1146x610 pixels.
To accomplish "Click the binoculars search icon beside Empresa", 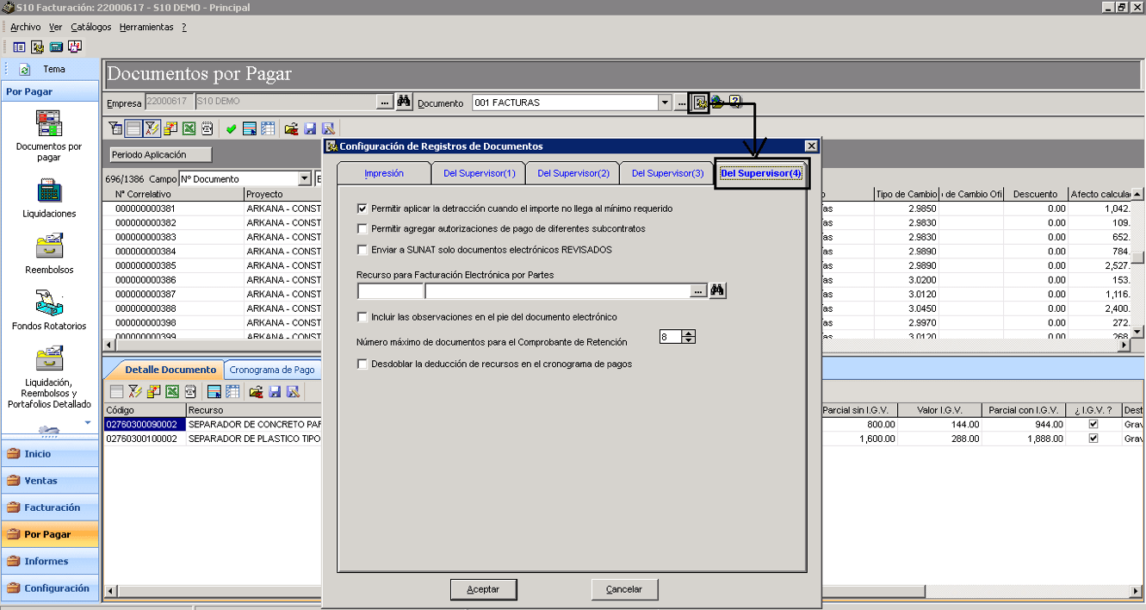I will point(404,102).
